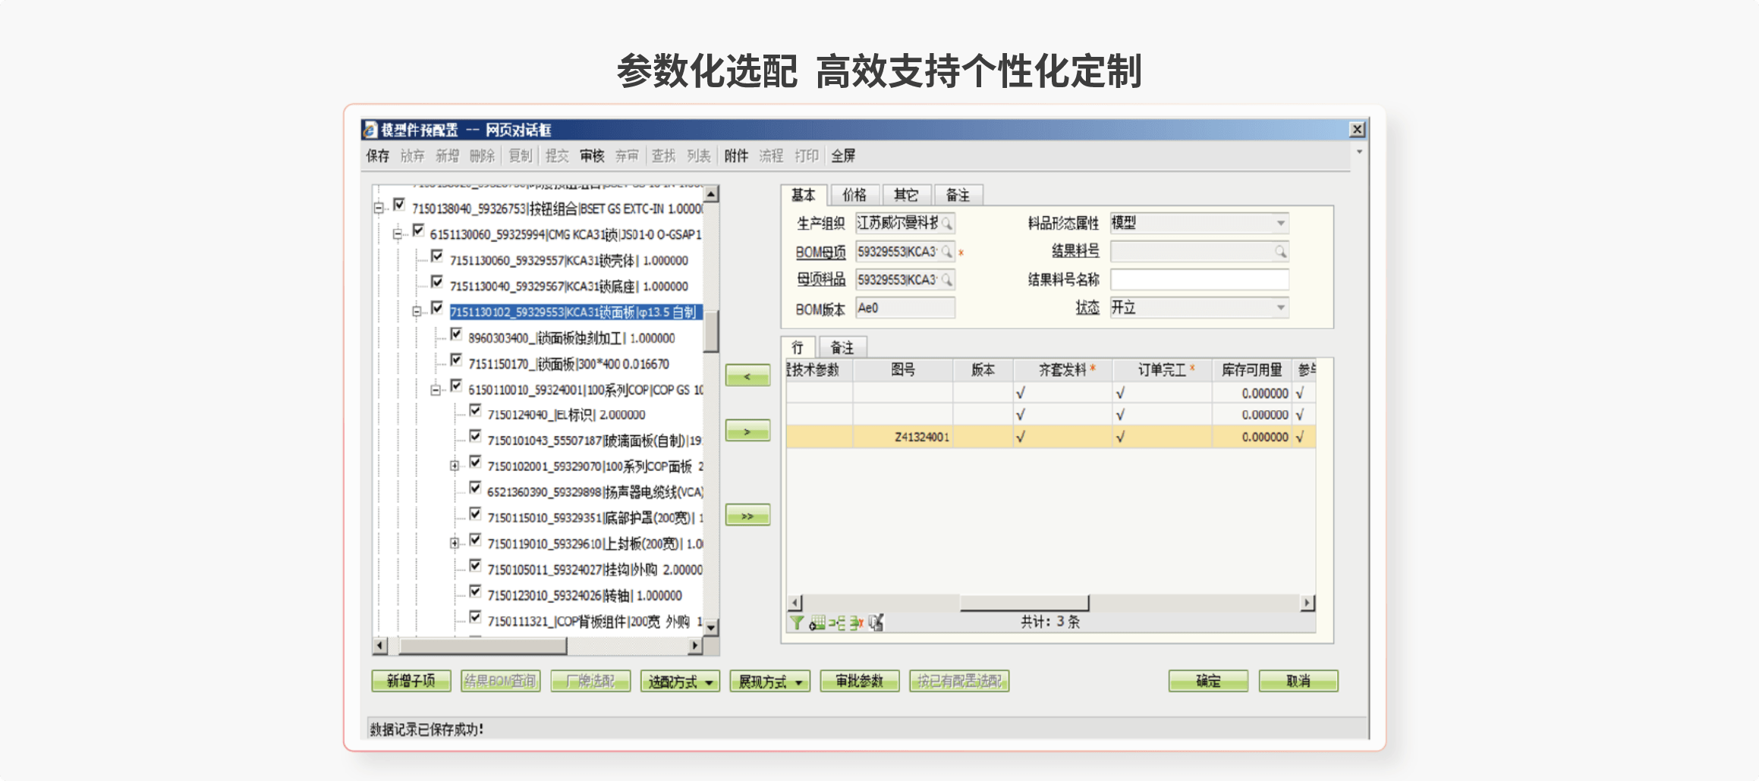Click the 结果料号名称 input field
Viewport: 1759px width, 781px height.
coord(1198,281)
